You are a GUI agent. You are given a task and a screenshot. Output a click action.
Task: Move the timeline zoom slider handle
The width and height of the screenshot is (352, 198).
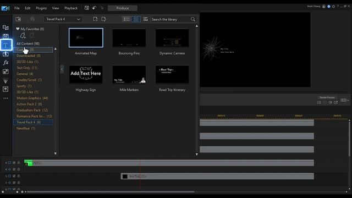pyautogui.click(x=17, y=192)
